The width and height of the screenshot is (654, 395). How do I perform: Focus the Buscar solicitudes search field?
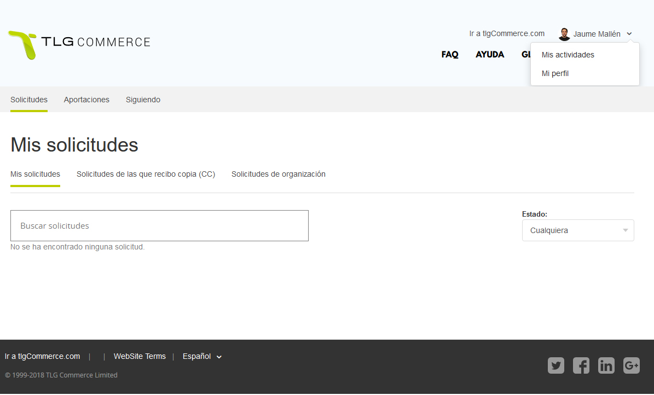(159, 225)
